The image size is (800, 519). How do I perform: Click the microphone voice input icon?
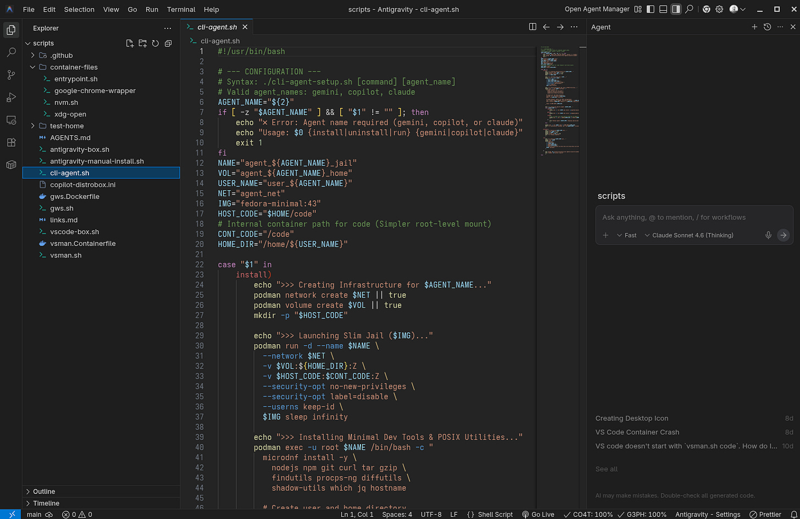click(x=768, y=235)
